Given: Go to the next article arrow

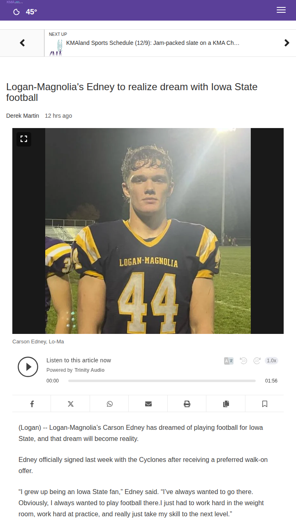Looking at the screenshot, I should (287, 43).
